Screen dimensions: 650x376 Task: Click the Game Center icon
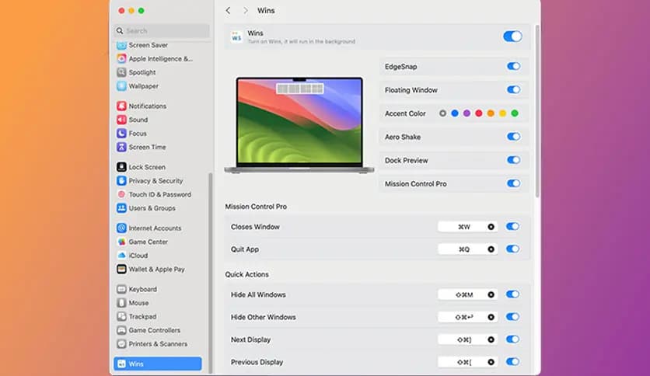point(121,242)
